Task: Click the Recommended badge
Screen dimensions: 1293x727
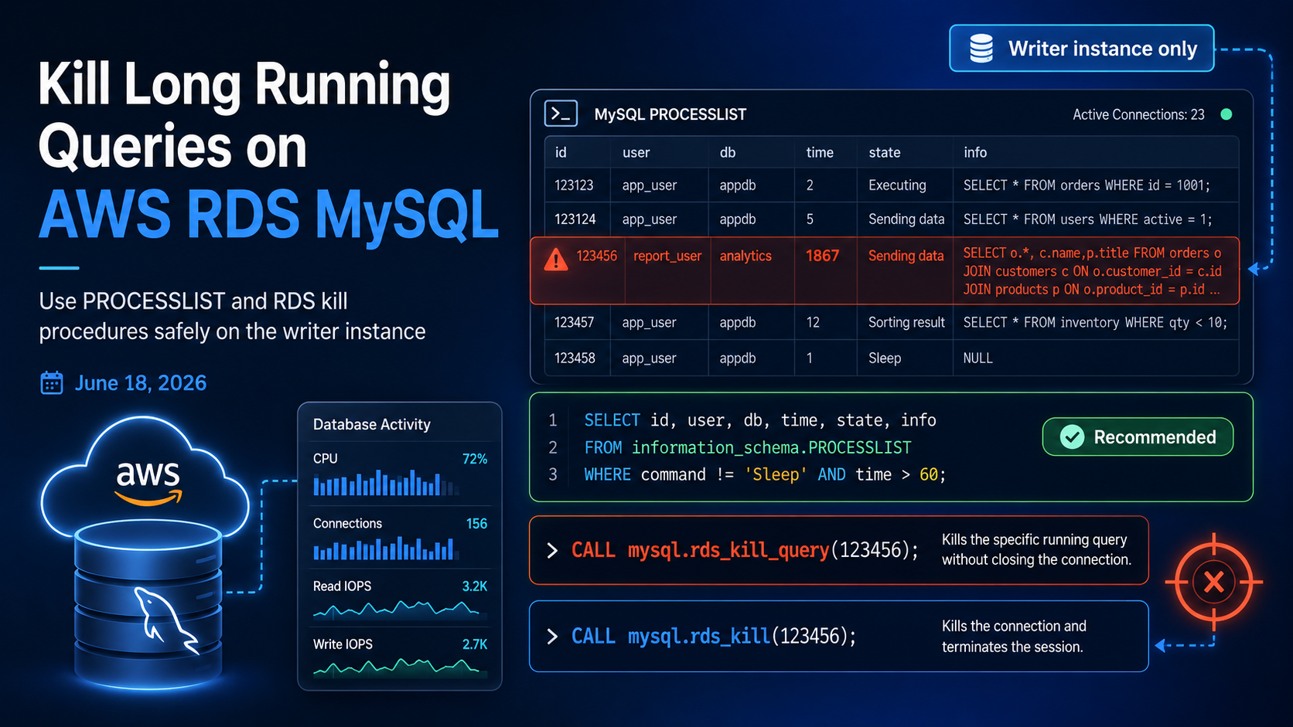Action: tap(1138, 437)
